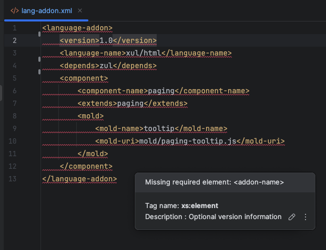Close the lang-addon.xml tab
This screenshot has height=250, width=326.
click(x=79, y=10)
